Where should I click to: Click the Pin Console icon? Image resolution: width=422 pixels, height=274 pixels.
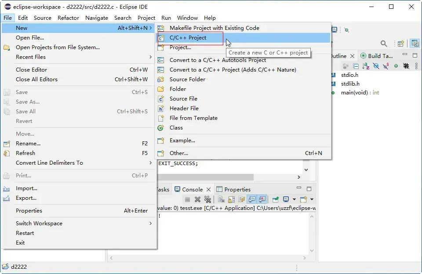click(x=276, y=199)
